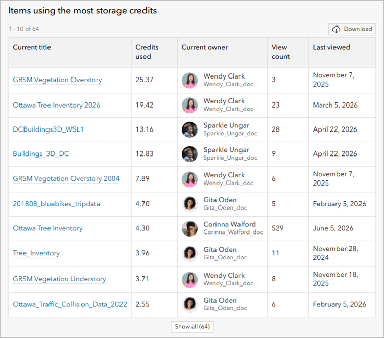Click Sparkle_Ungar_doc username in DCBuildings3D_WSL1 row

point(230,134)
